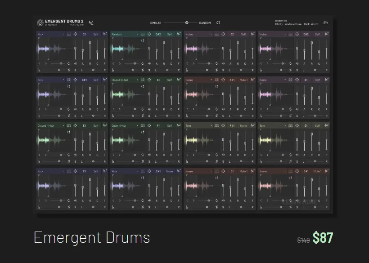Toggle solo S on the A#1 Snare pad
Screen dimensions: 369x263
223,116
